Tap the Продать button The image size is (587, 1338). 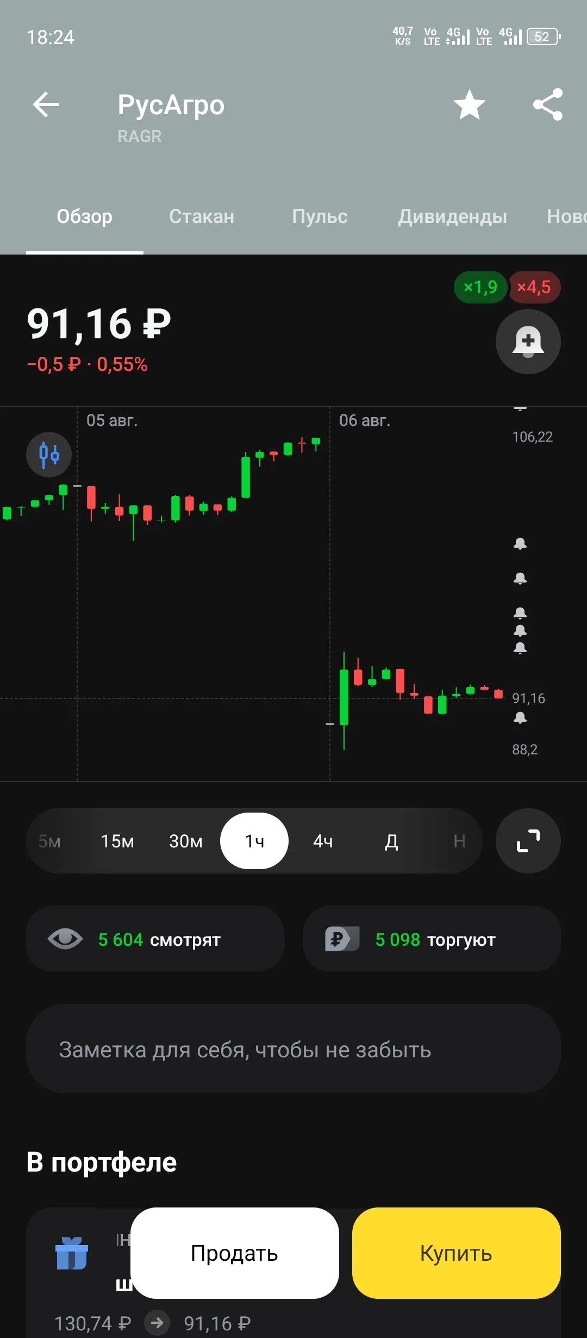tap(235, 1253)
